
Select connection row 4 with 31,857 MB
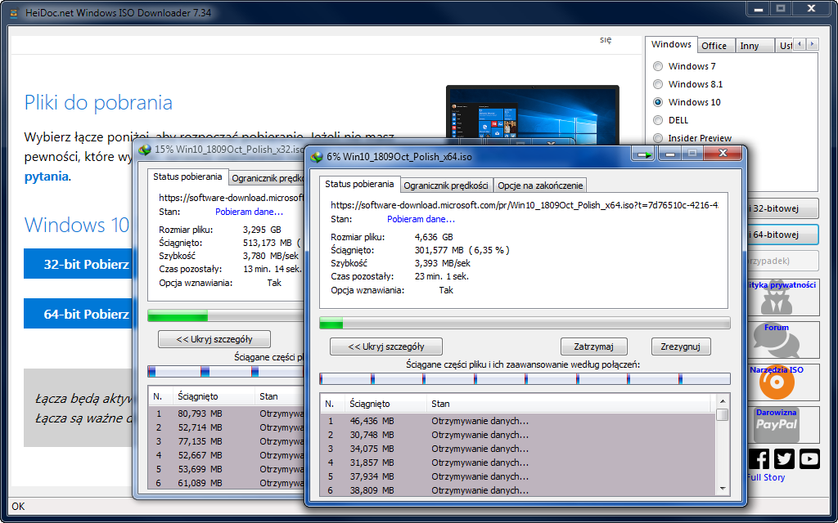point(518,463)
